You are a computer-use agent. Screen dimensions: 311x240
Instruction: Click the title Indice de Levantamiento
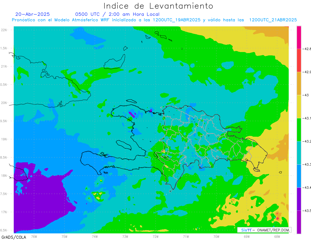[158, 6]
